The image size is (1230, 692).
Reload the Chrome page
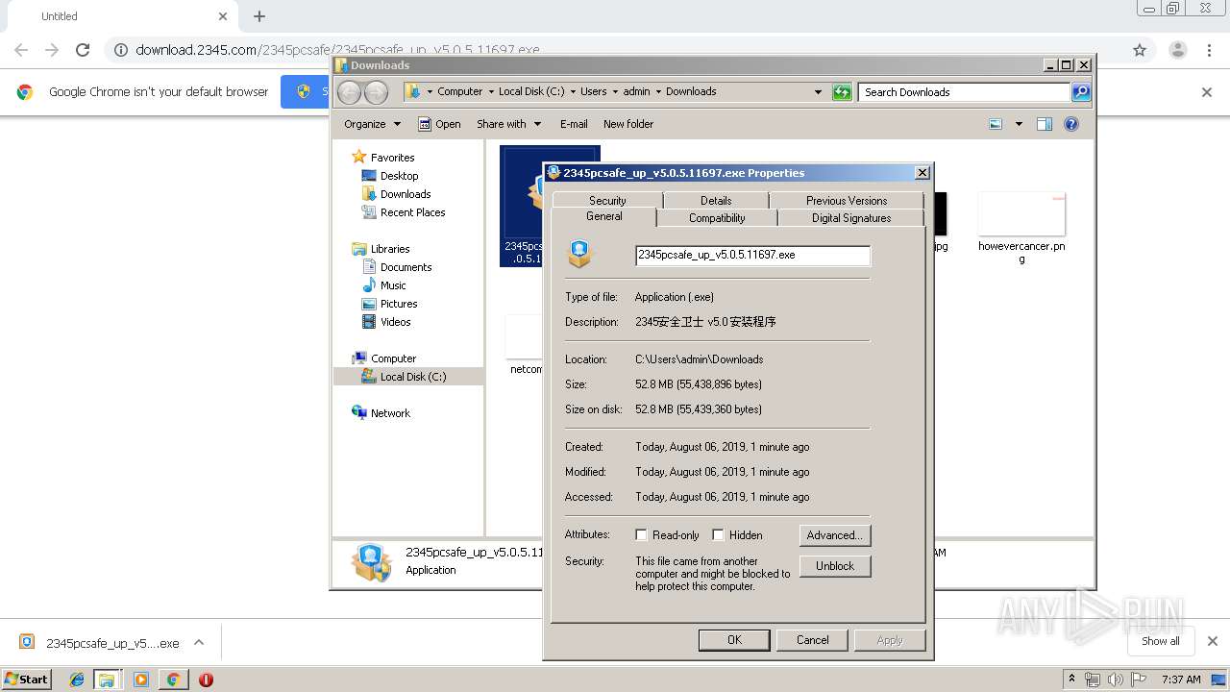click(83, 50)
